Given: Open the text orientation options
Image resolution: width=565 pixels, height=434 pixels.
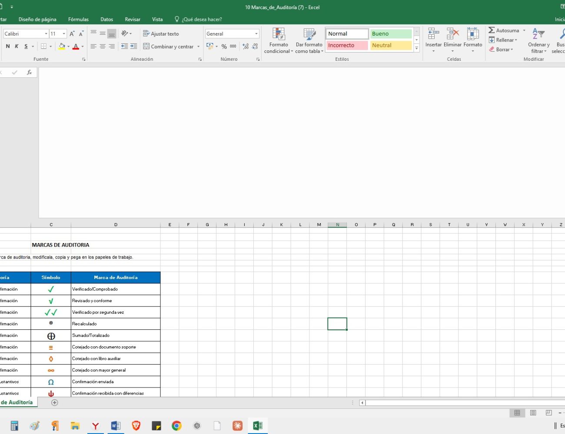Looking at the screenshot, I should (126, 33).
